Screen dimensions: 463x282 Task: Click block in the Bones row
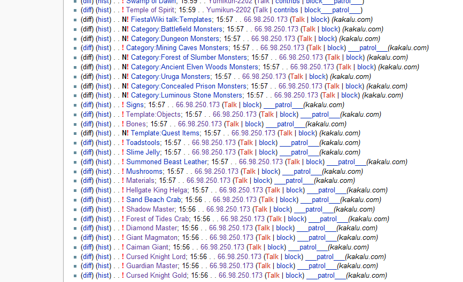click(253, 124)
